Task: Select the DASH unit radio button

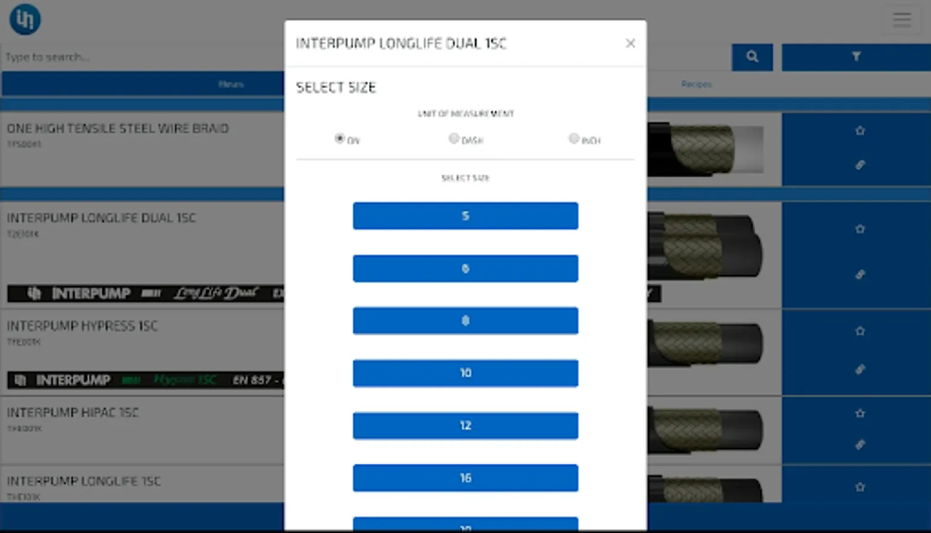Action: [x=453, y=139]
